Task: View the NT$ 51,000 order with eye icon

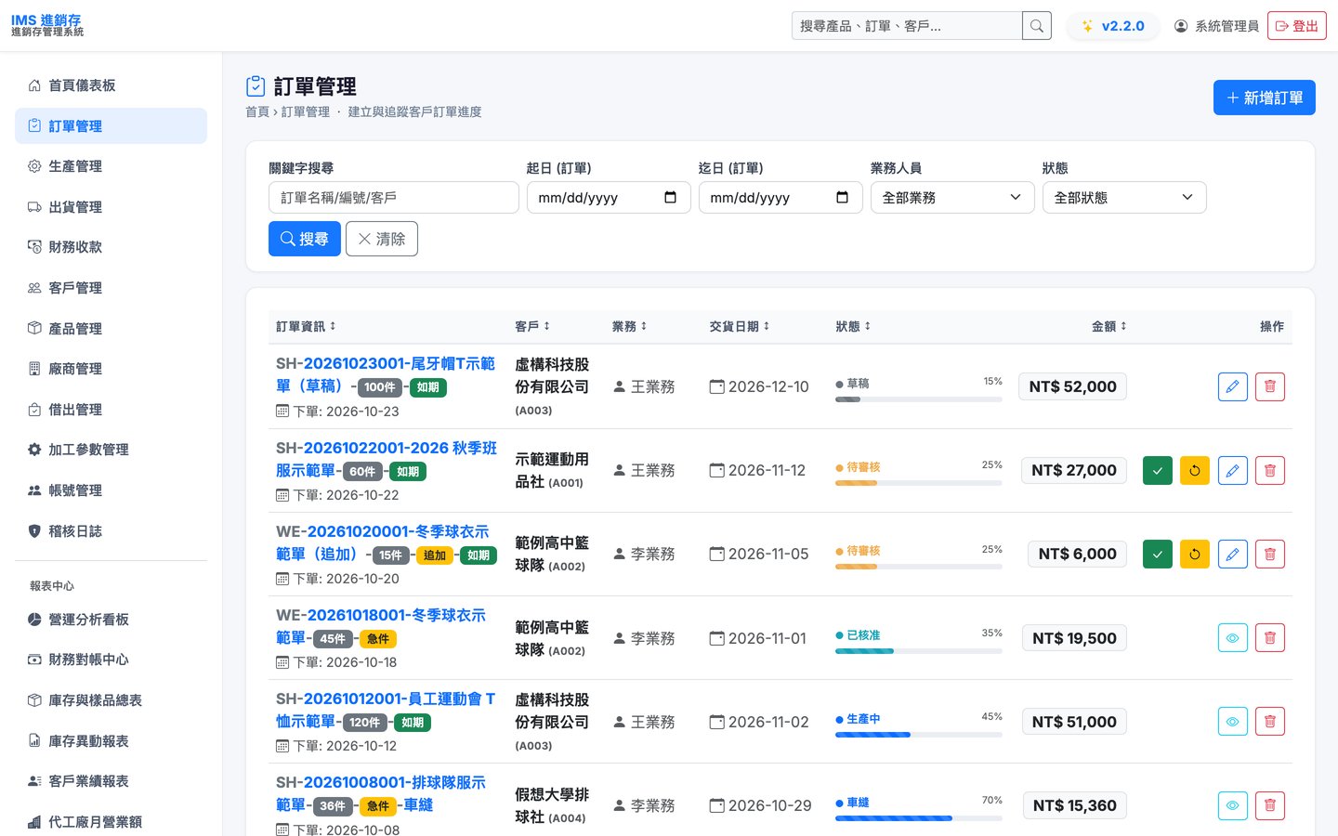Action: [1233, 722]
